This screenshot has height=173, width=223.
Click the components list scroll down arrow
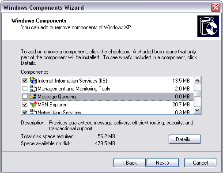[197, 110]
